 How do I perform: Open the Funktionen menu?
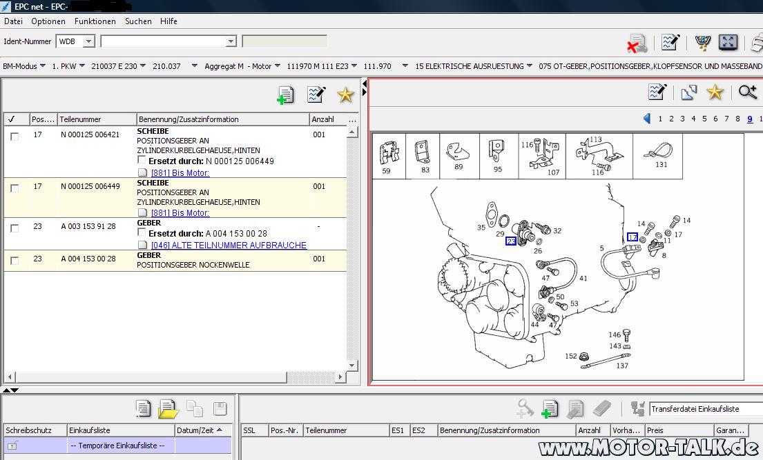(x=95, y=21)
